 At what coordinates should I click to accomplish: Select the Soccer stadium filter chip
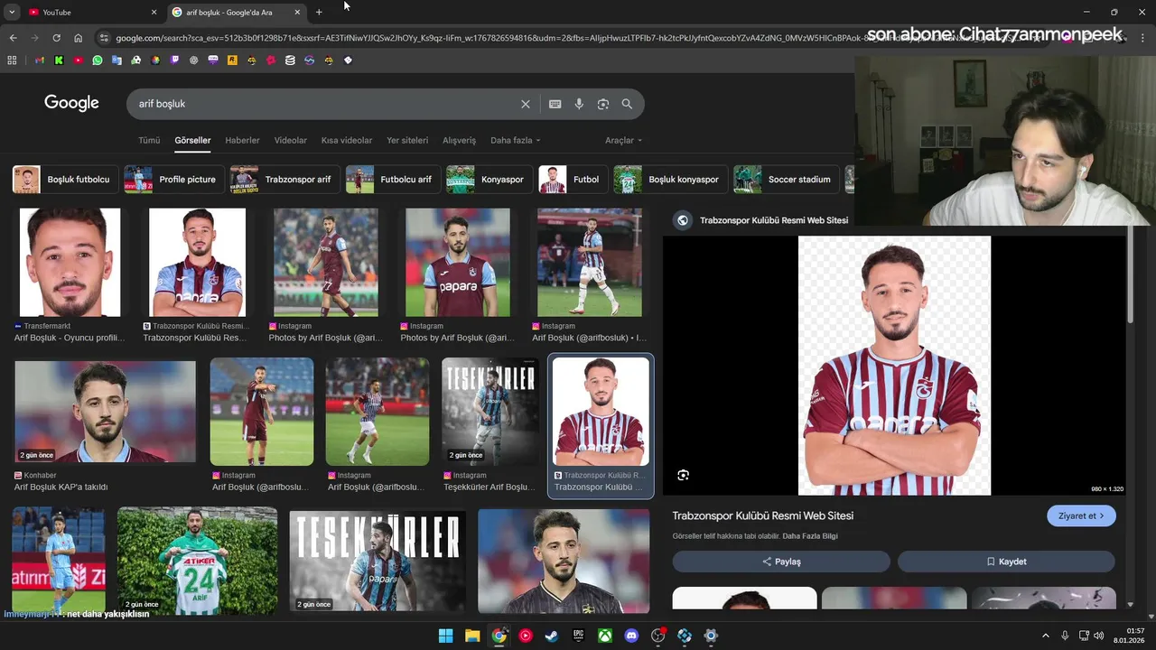(x=786, y=180)
